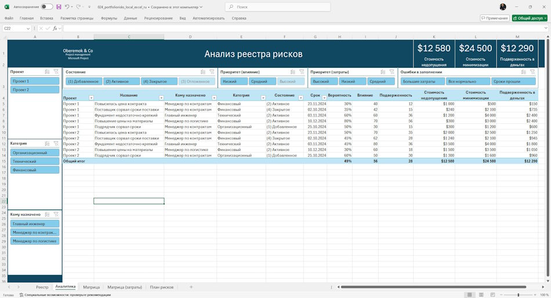The width and height of the screenshot is (551, 298).
Task: Switch to Page Layout view icon
Action: point(481,295)
